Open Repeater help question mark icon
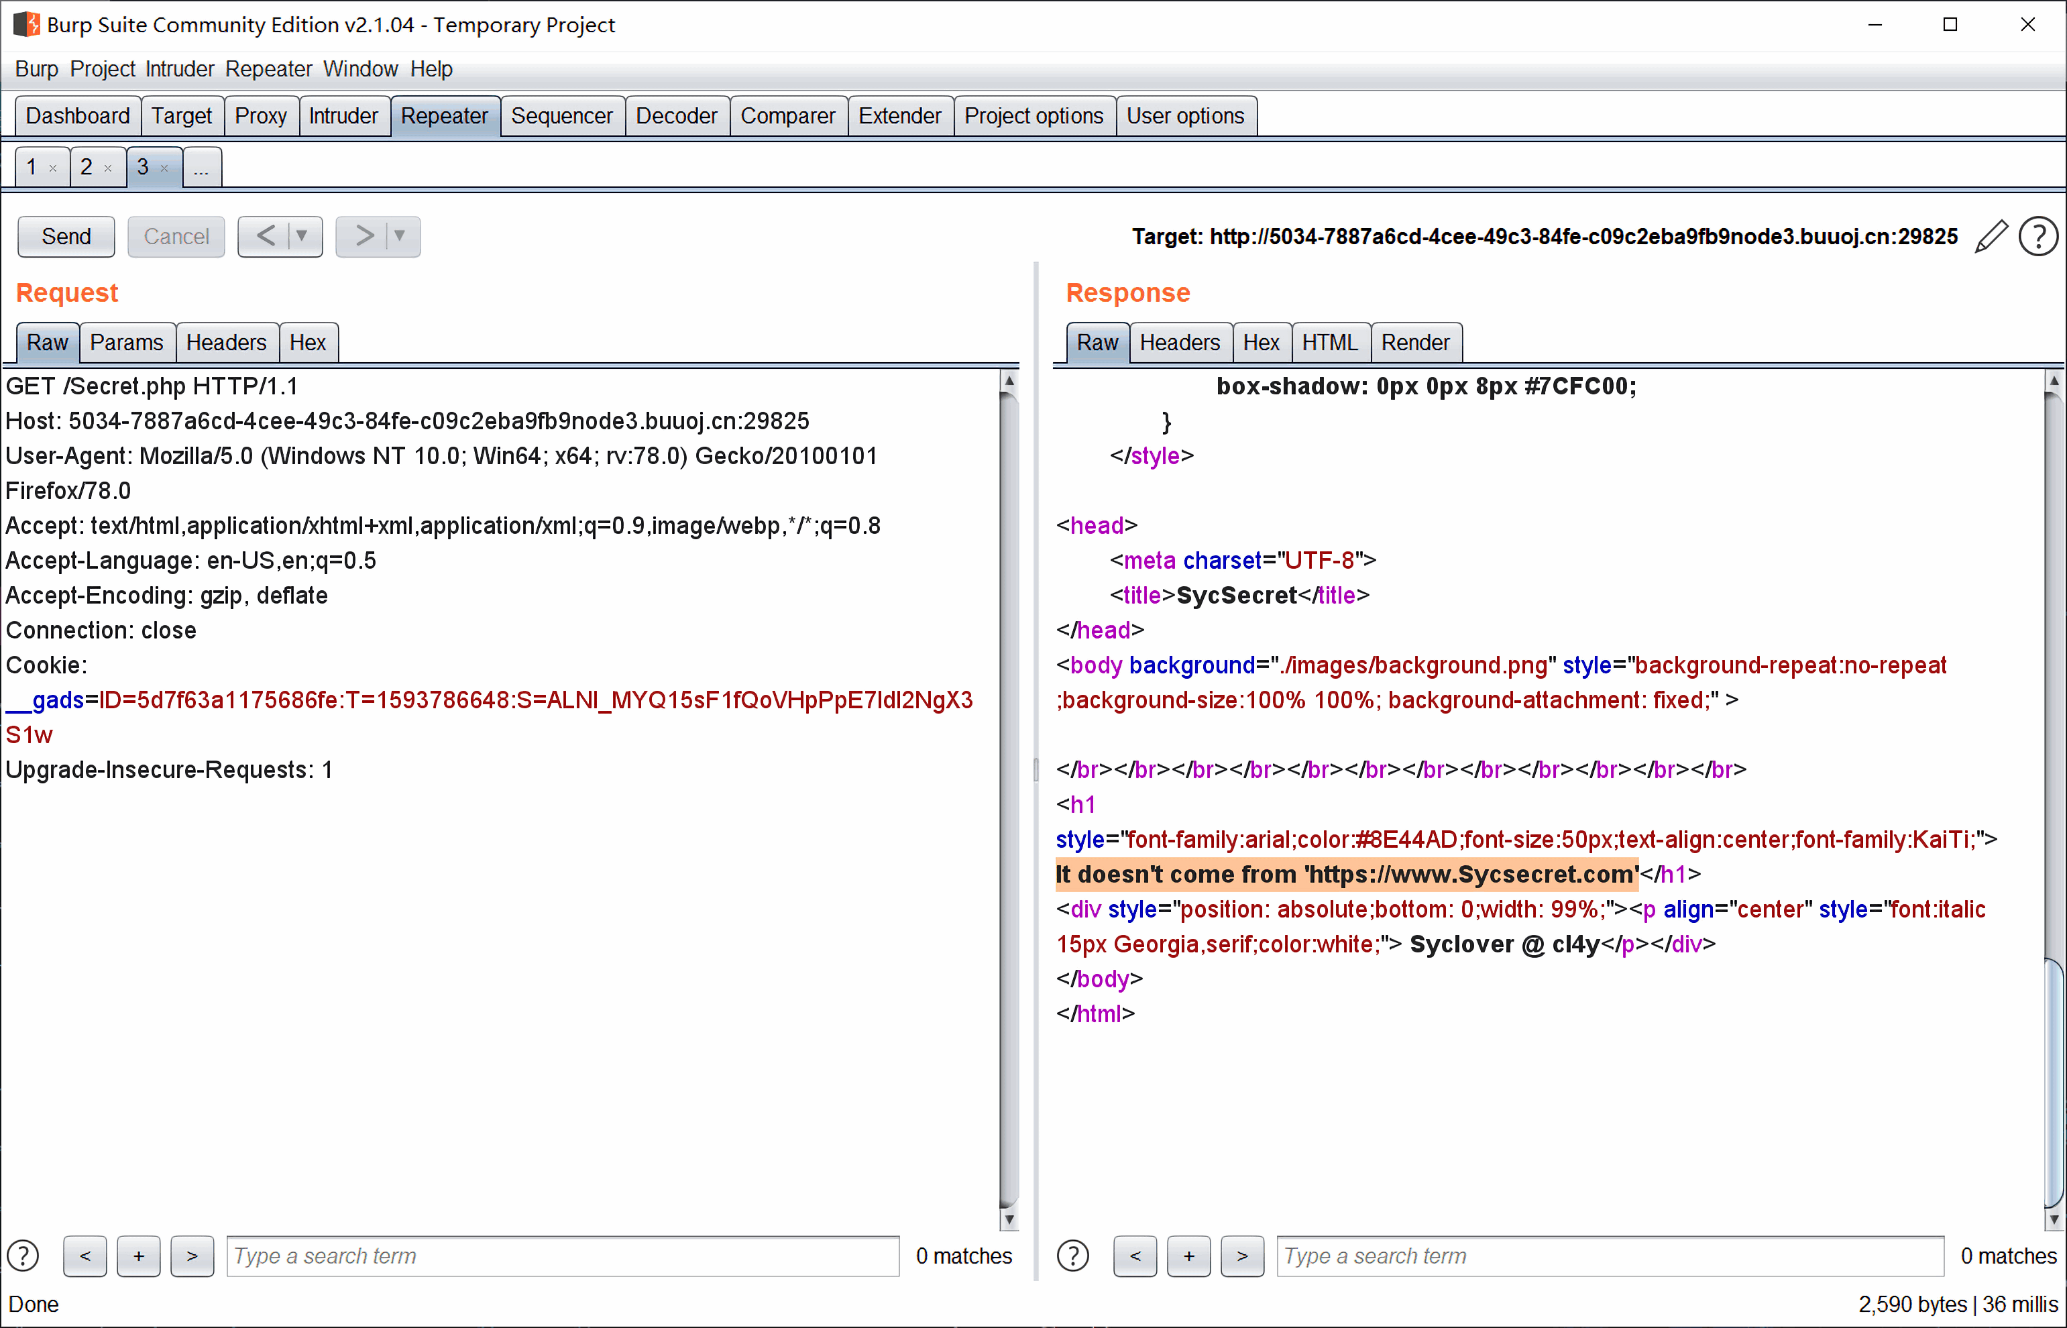Image resolution: width=2067 pixels, height=1328 pixels. (2039, 236)
